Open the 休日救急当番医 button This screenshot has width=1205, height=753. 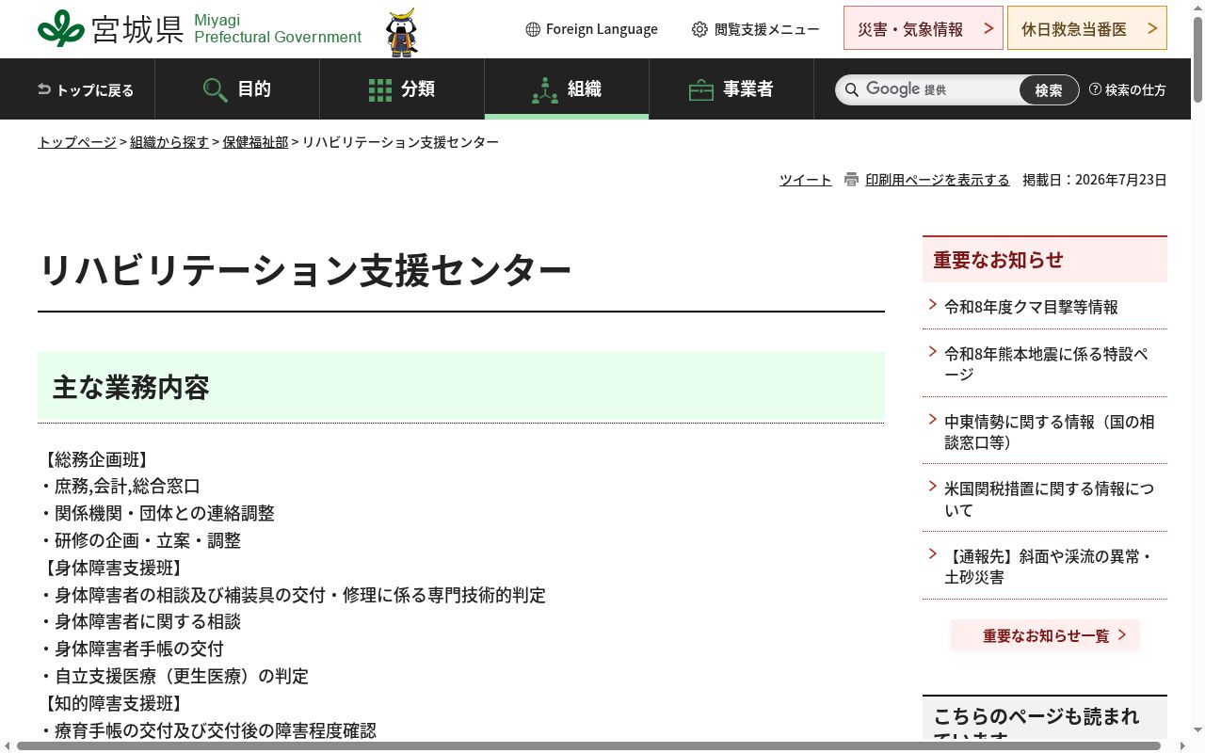tap(1087, 28)
